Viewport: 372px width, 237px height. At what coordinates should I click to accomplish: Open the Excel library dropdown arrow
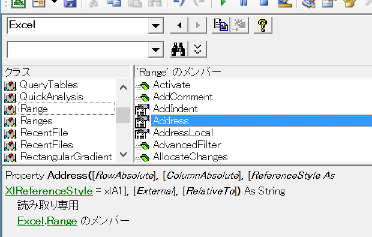pyautogui.click(x=156, y=25)
